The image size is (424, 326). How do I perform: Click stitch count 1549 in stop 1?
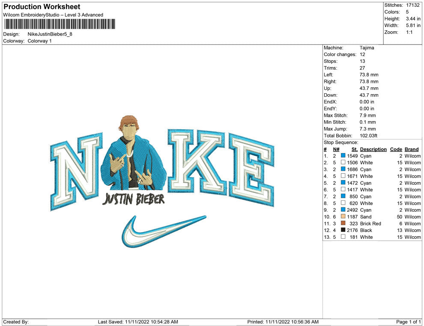(x=352, y=156)
